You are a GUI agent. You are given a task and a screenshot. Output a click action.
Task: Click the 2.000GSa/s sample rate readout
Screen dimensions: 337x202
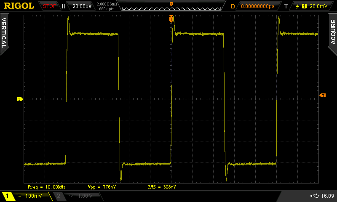(x=107, y=4)
